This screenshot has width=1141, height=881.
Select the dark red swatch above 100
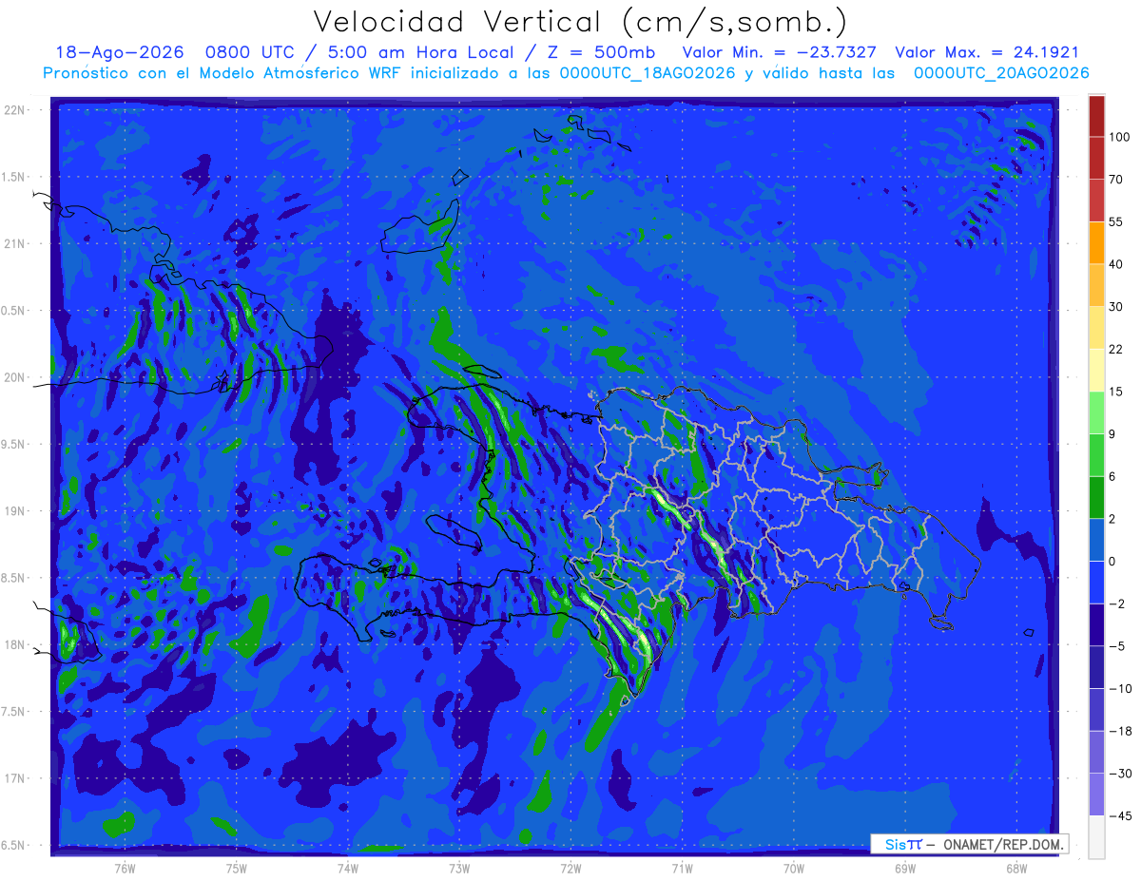(1096, 116)
